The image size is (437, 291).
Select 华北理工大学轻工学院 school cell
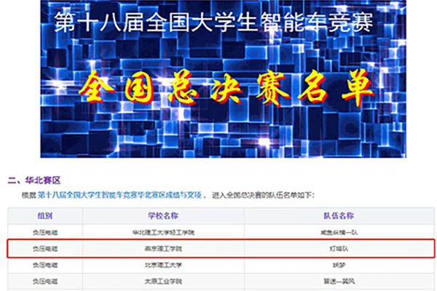coord(163,233)
